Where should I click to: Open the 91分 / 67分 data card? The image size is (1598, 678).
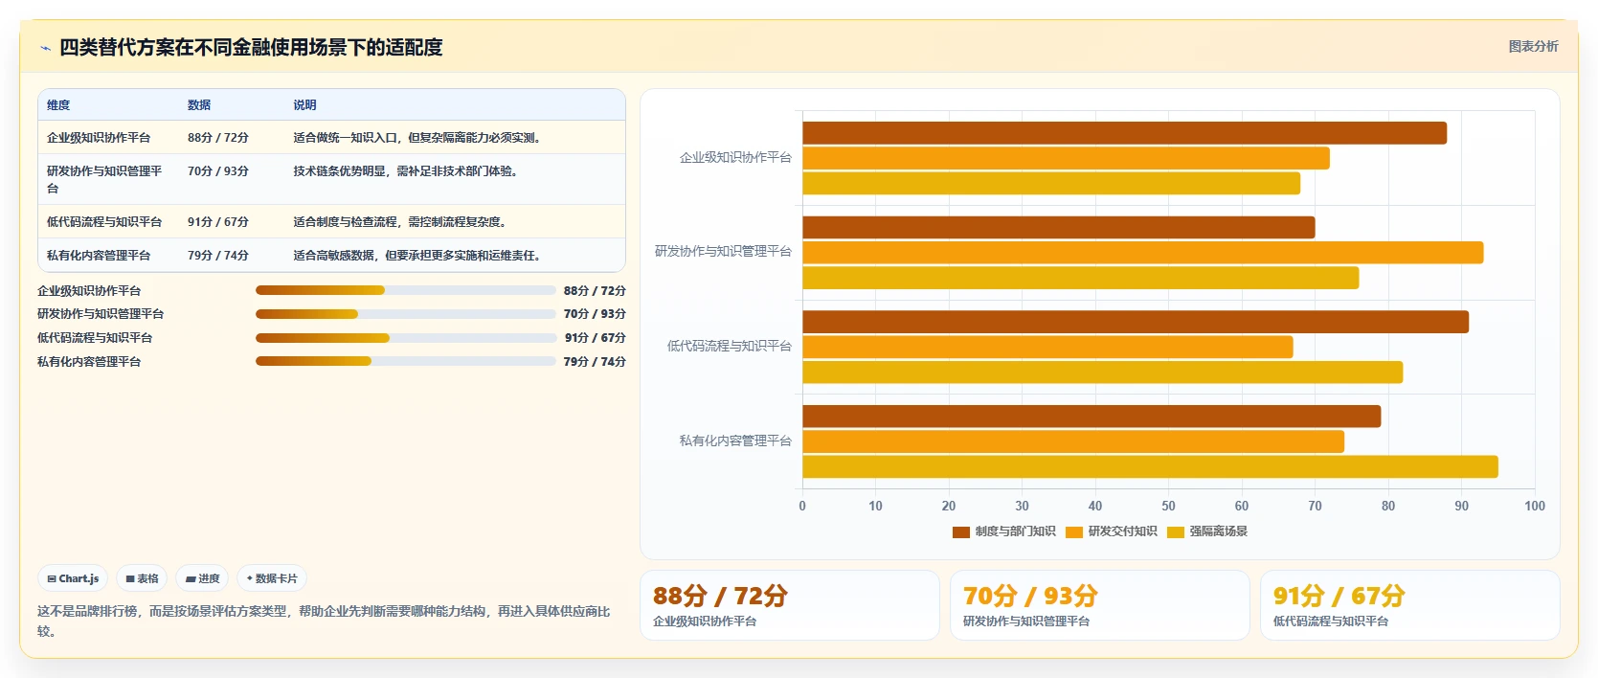1410,605
